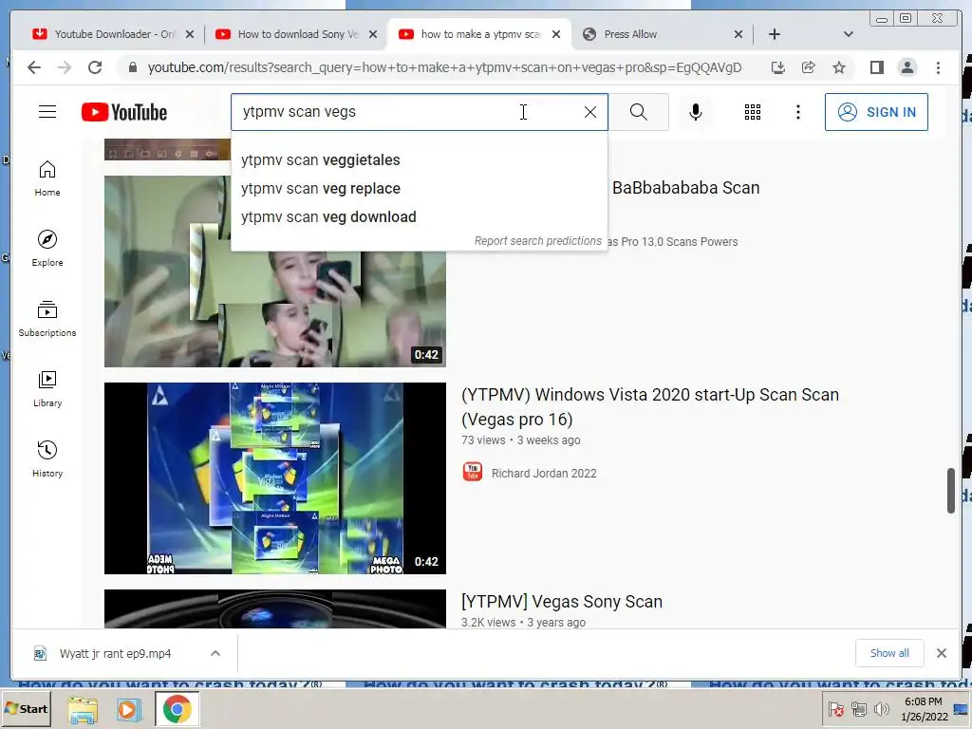Image resolution: width=972 pixels, height=729 pixels.
Task: Expand the tab search dropdown arrow
Action: click(x=848, y=34)
